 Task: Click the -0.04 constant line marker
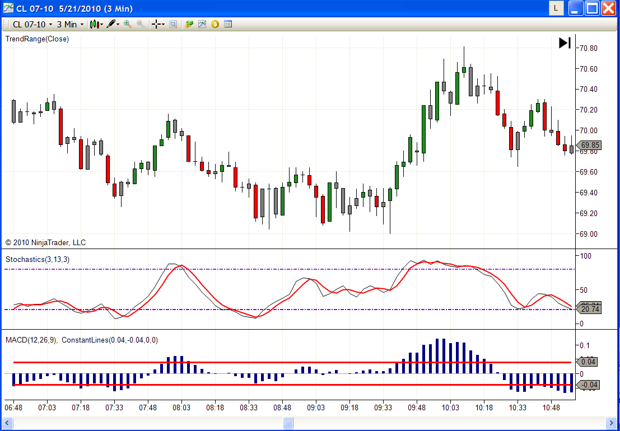coord(589,385)
